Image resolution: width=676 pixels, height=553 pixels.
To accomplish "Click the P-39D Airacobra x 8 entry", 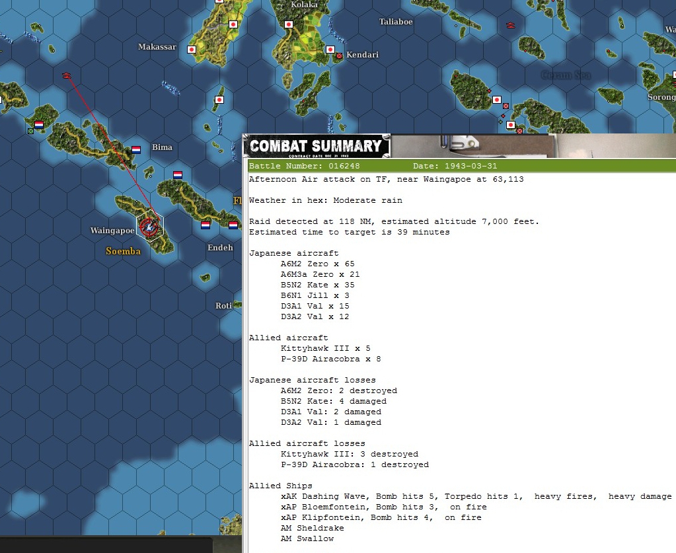I will coord(330,359).
